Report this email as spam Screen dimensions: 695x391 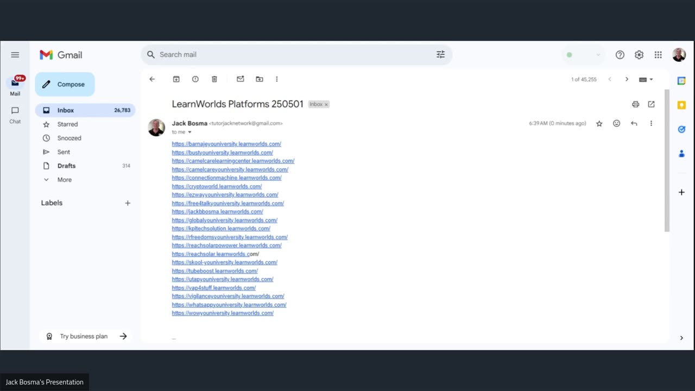pyautogui.click(x=195, y=79)
